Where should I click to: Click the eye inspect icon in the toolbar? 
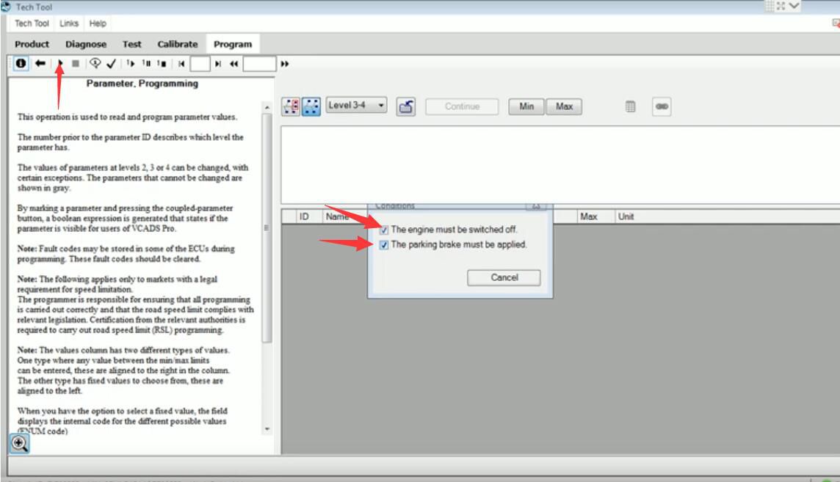click(95, 63)
